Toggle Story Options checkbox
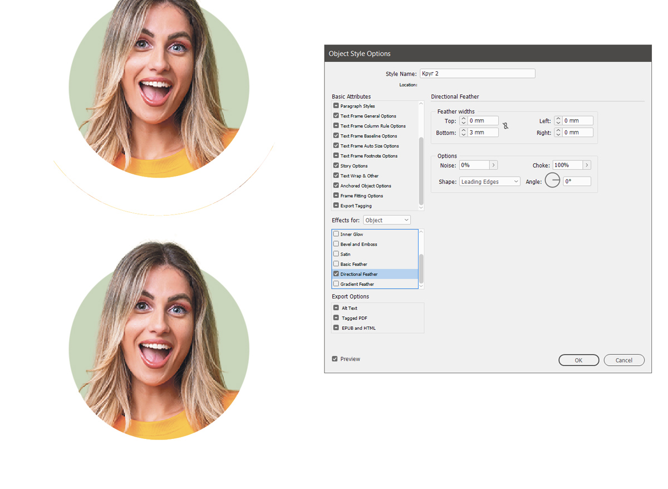The width and height of the screenshot is (668, 489). click(336, 166)
